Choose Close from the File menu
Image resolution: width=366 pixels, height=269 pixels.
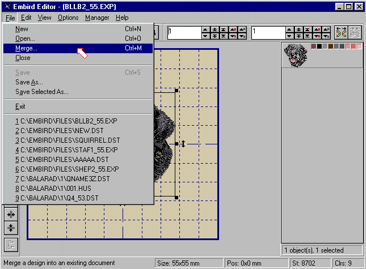click(78, 58)
